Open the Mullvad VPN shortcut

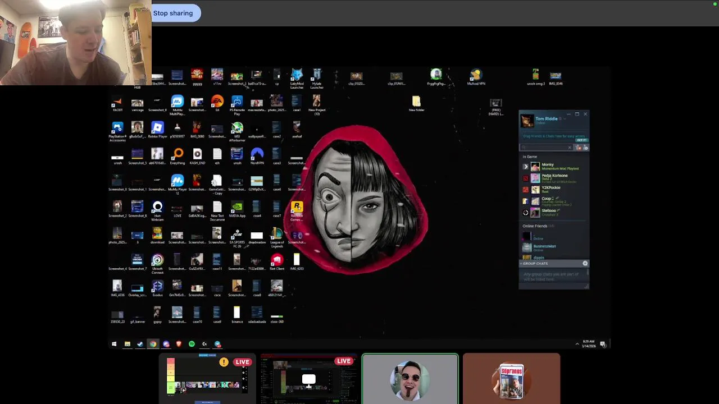coord(476,77)
